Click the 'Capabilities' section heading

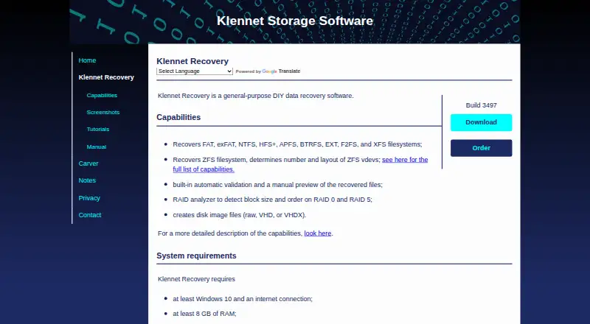(178, 117)
